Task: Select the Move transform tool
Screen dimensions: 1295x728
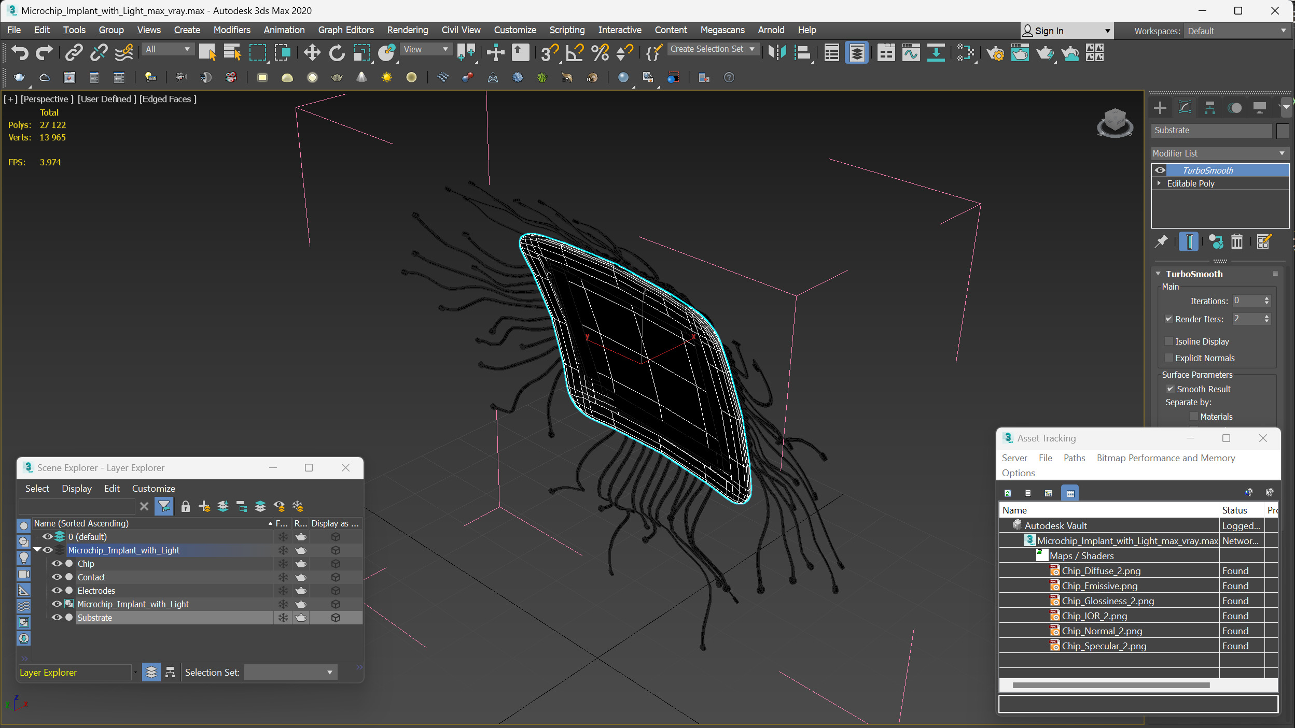Action: tap(312, 52)
